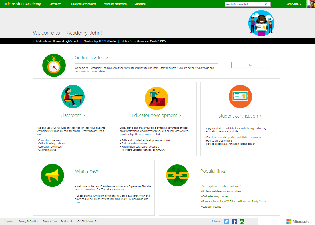Viewport: 315px width, 225px height.
Task: Open Resource finder for MOAC link
Action: (x=234, y=202)
